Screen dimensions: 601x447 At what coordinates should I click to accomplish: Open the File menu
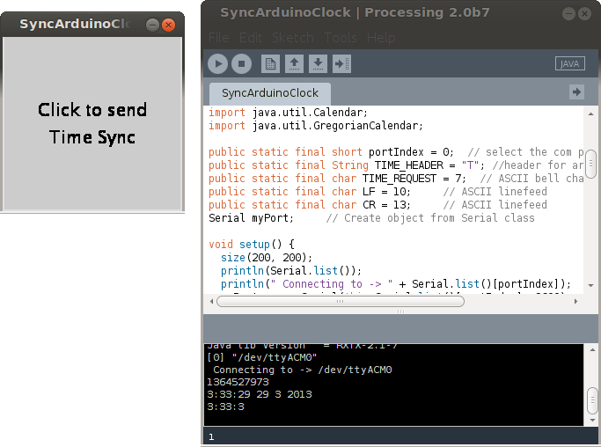(219, 38)
